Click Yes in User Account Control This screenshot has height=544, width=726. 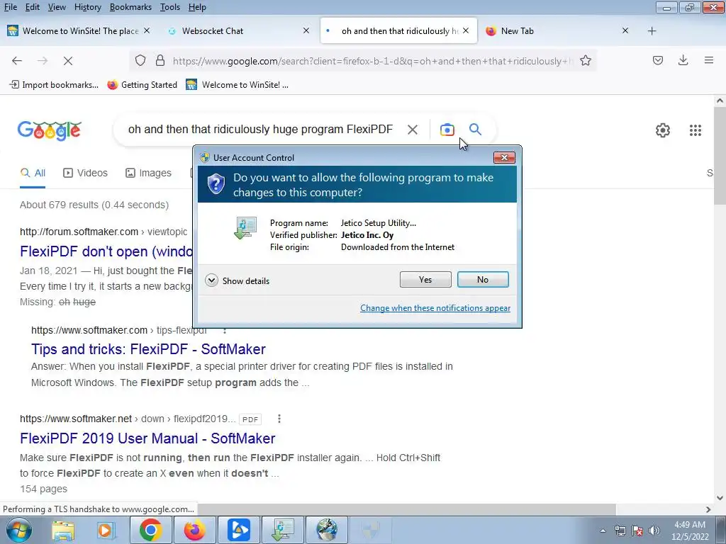(425, 279)
